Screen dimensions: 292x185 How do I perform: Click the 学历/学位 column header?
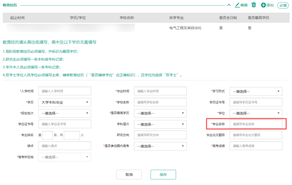(x=78, y=18)
